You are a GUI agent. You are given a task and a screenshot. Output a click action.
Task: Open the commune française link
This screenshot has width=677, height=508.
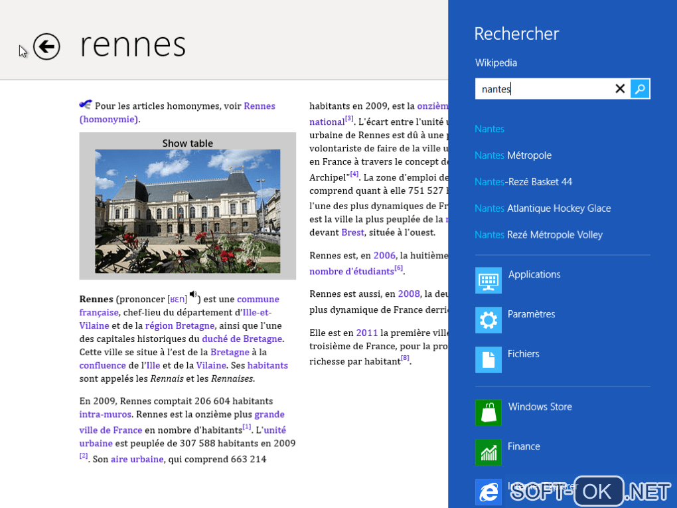click(179, 305)
